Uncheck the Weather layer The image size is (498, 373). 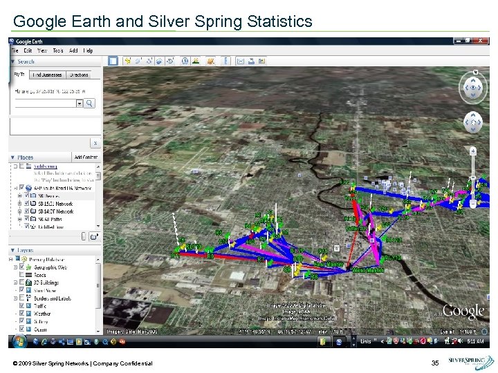coord(21,314)
